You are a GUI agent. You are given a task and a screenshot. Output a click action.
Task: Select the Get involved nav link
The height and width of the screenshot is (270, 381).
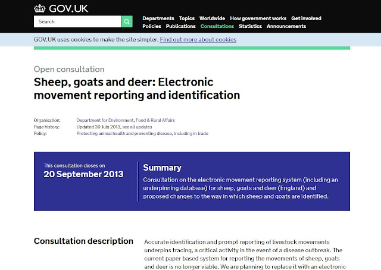point(306,18)
